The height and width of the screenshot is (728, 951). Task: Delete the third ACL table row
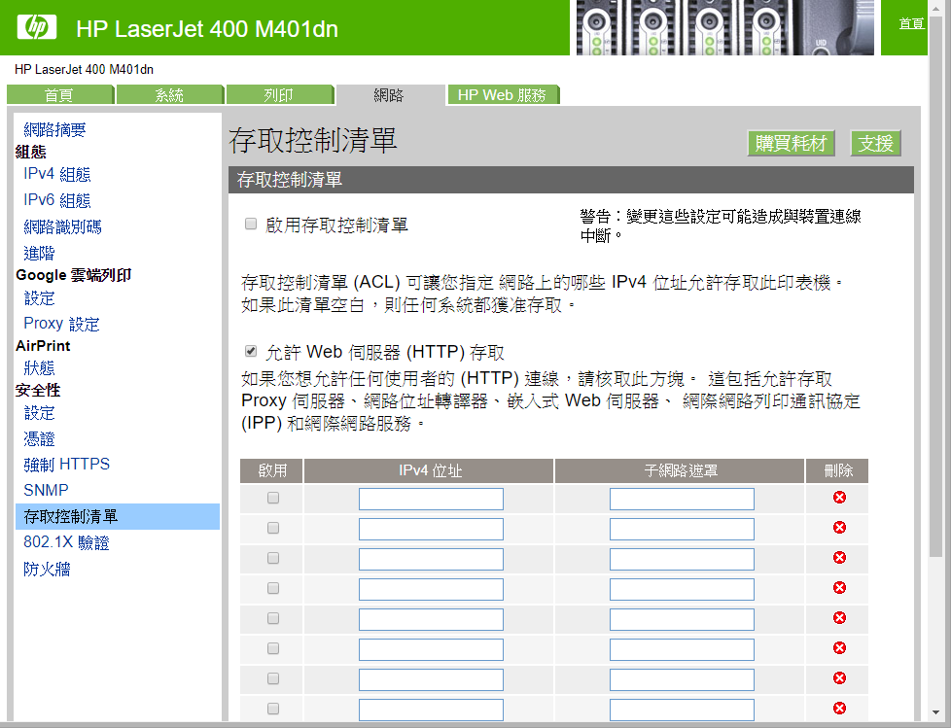click(839, 558)
